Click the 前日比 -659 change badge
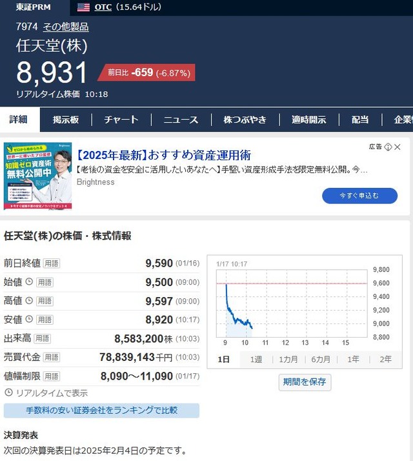Image resolution: width=413 pixels, height=461 pixels. click(x=147, y=72)
